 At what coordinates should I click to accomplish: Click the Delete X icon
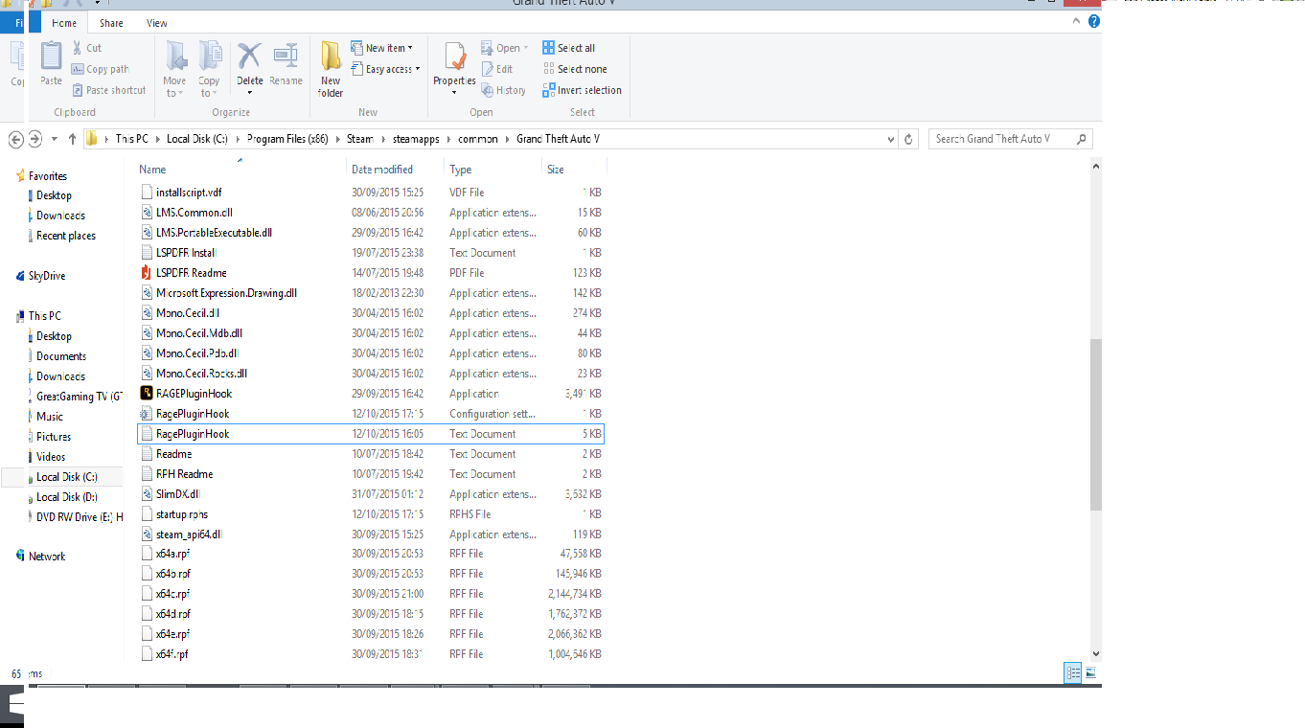click(249, 55)
